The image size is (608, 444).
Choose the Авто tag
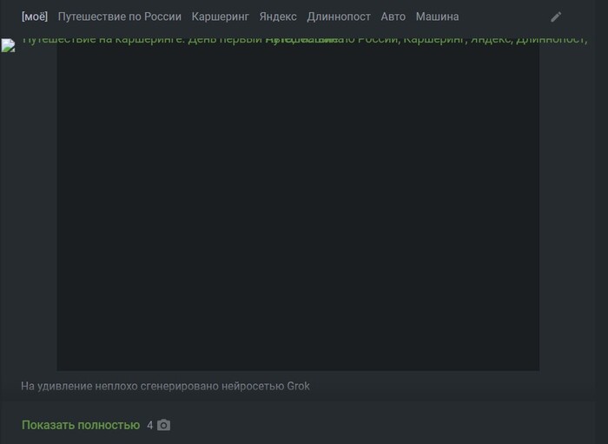point(393,16)
